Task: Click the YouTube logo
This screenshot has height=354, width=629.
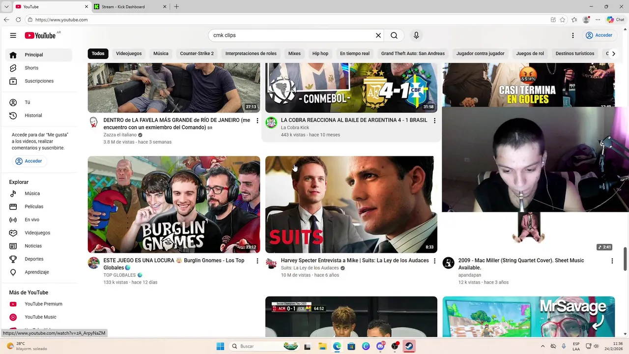Action: [40, 35]
